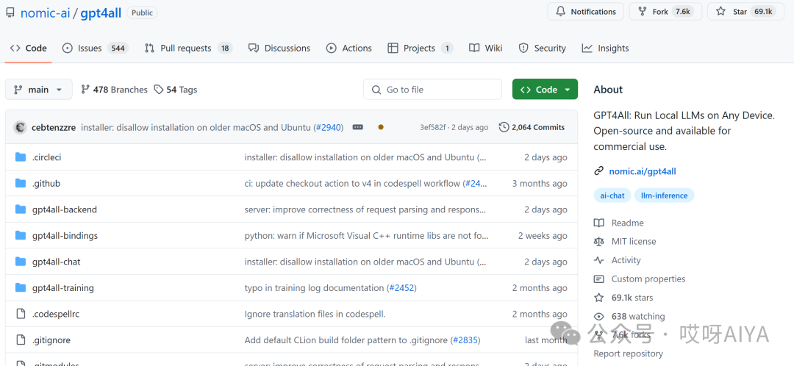Click the Wiki book icon
794x366 pixels.
(x=474, y=48)
